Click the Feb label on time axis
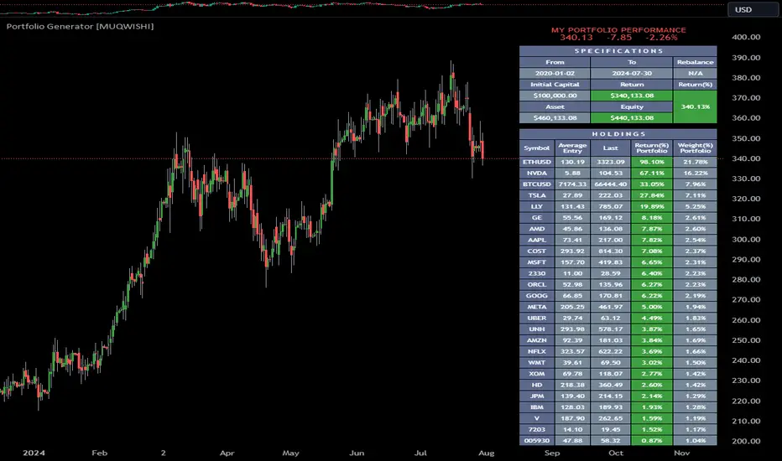782x461 pixels. 99,453
